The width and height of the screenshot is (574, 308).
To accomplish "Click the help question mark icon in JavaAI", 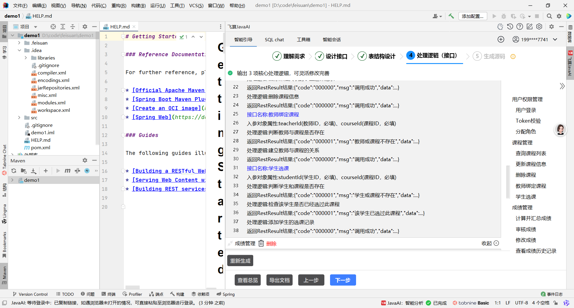I will click(520, 27).
